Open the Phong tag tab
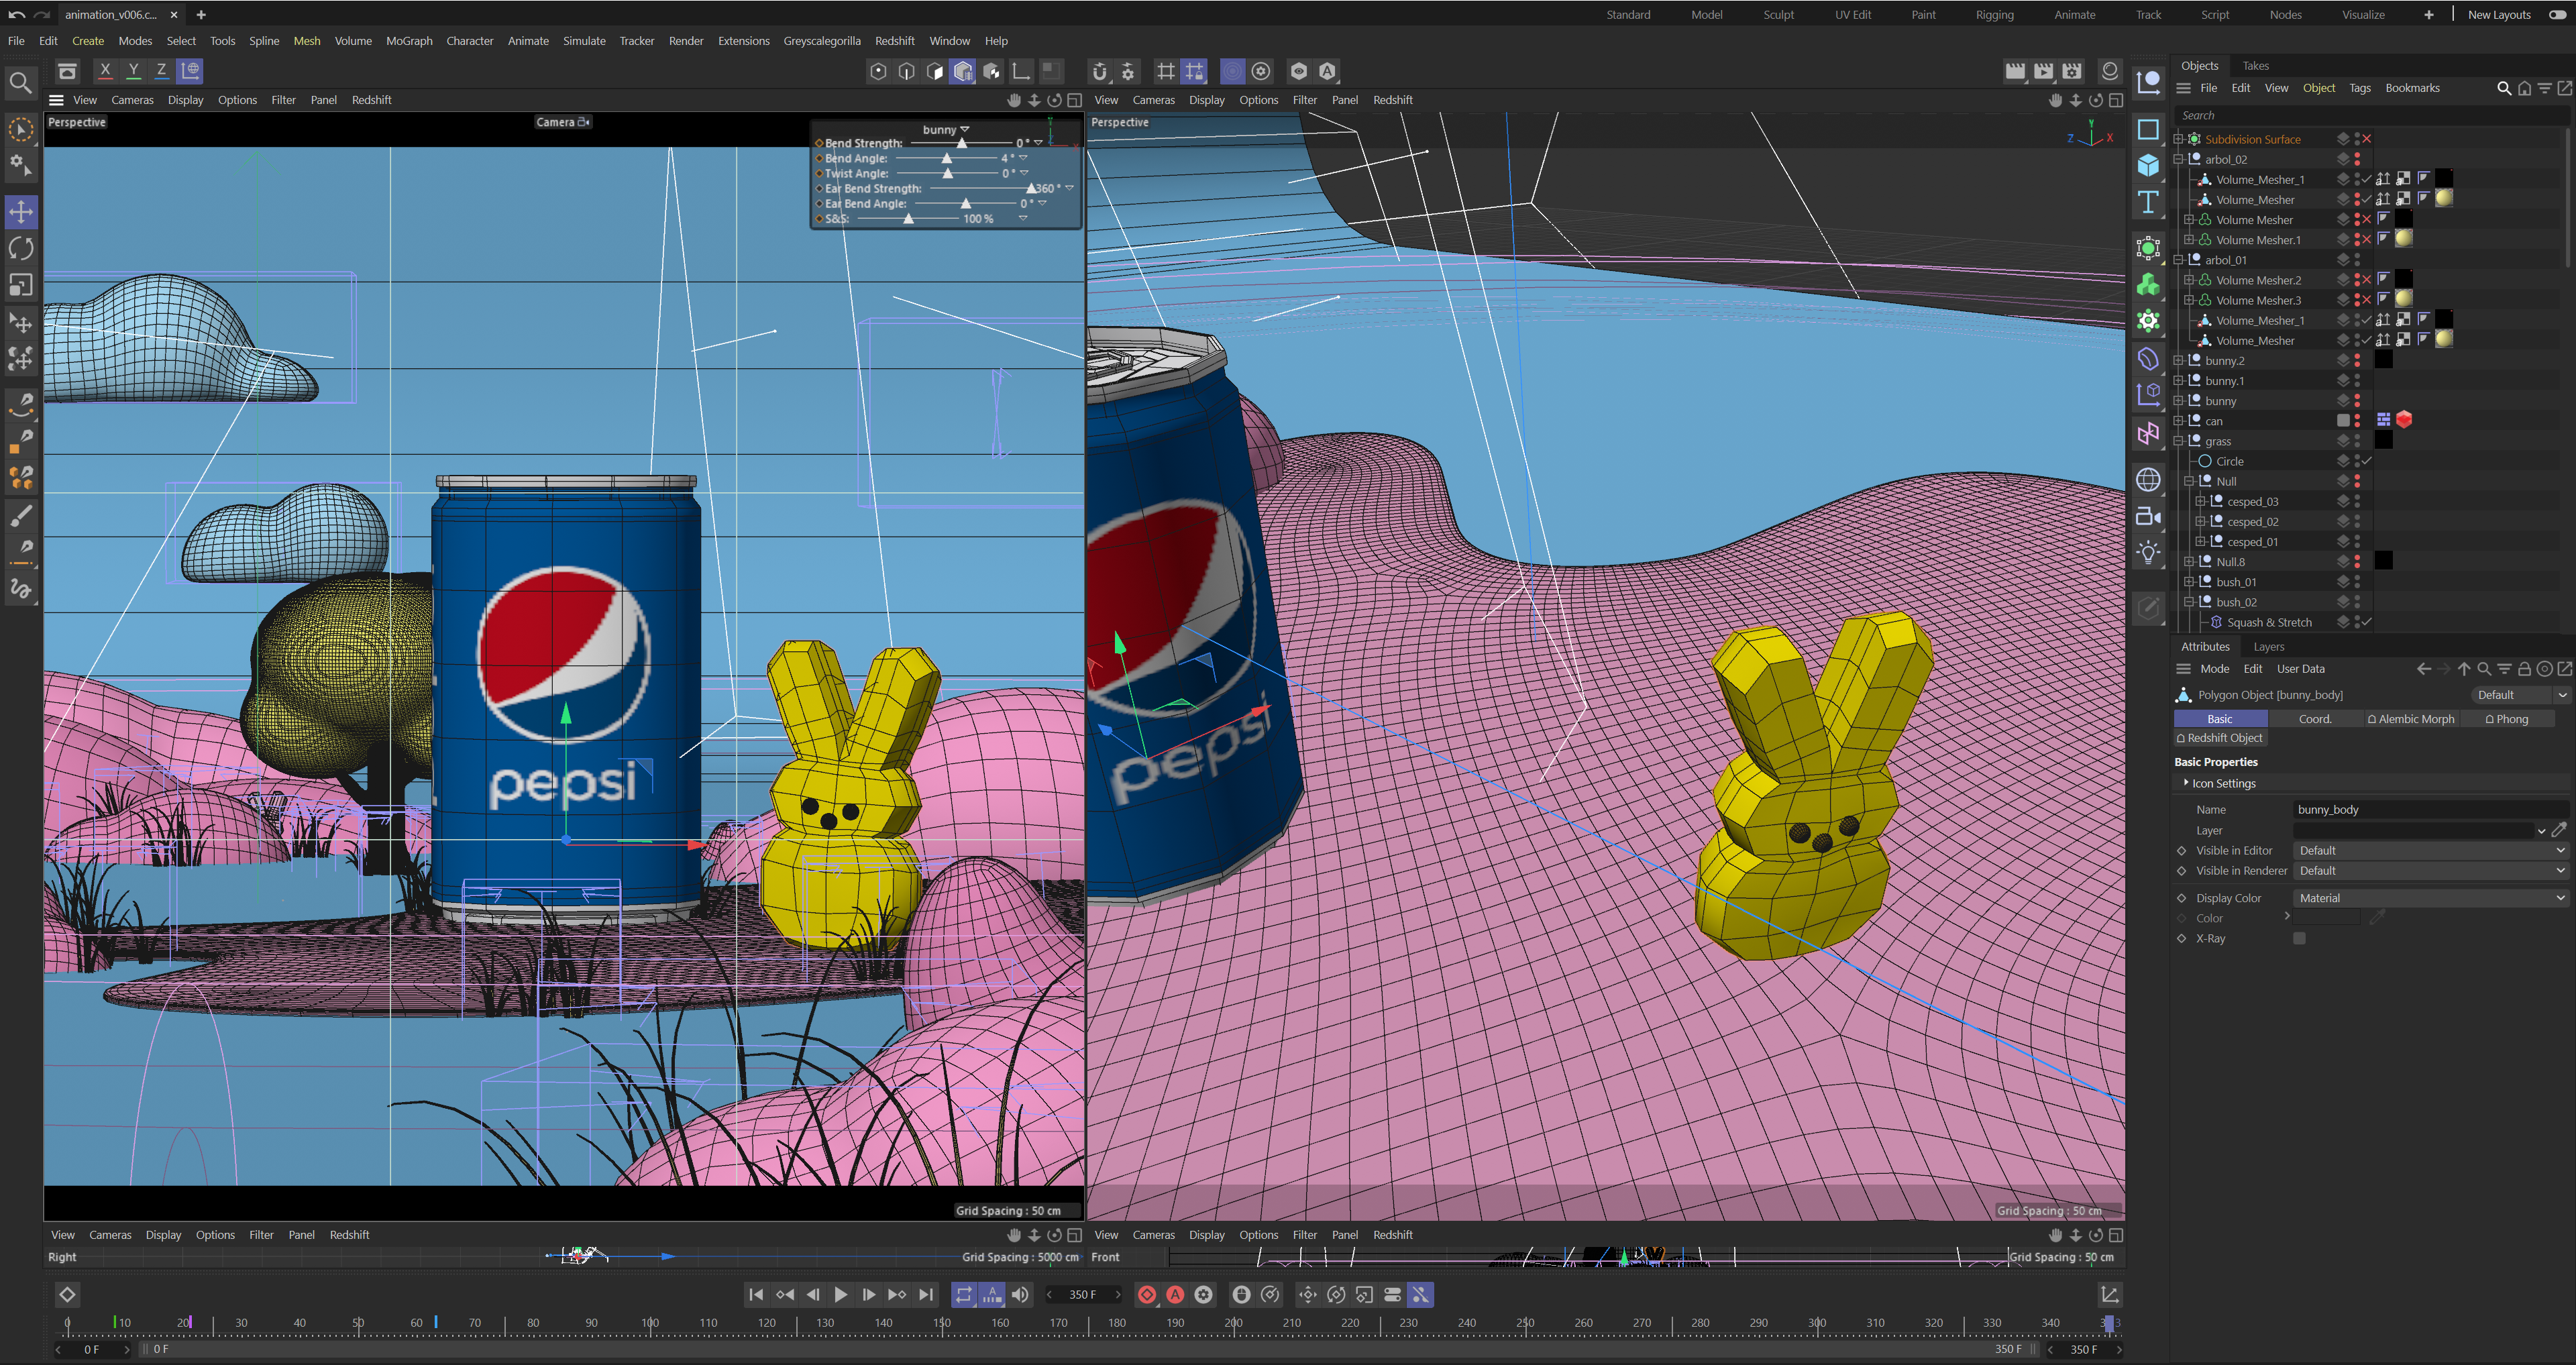The width and height of the screenshot is (2576, 1365). 2507,719
